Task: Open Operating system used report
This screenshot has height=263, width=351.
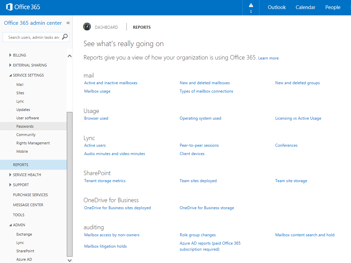Action: [200, 118]
